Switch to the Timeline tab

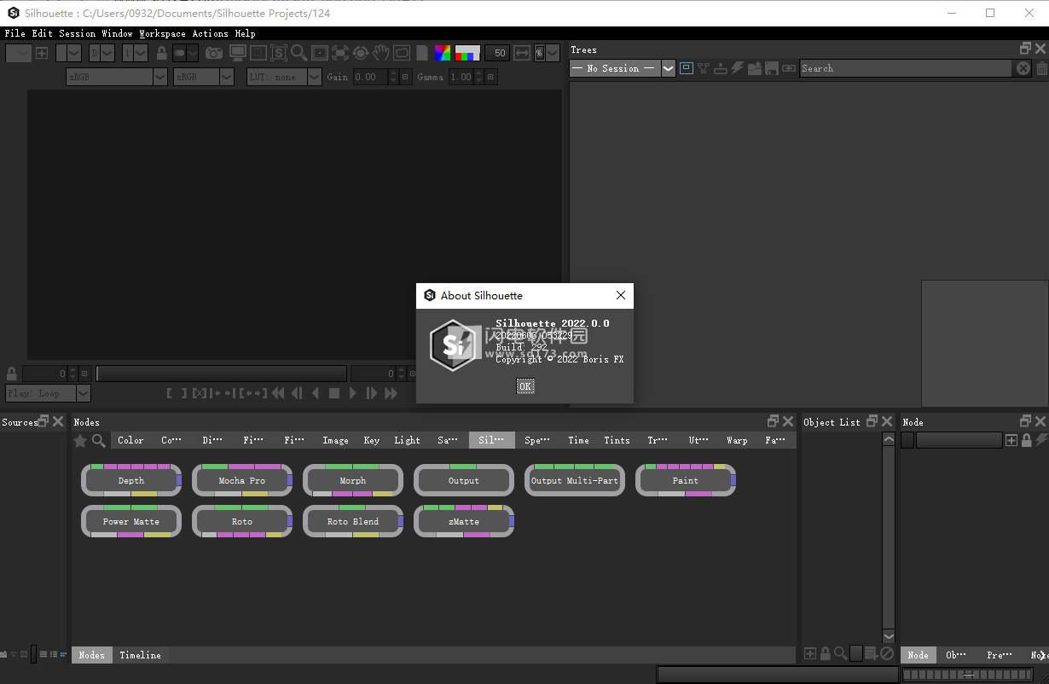tap(140, 655)
